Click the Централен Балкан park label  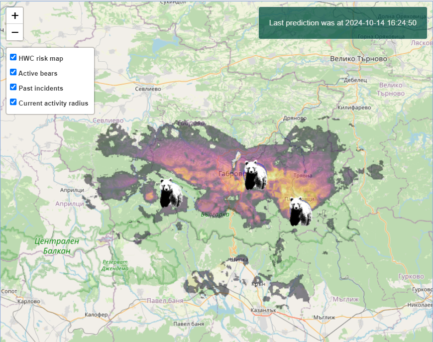[57, 246]
